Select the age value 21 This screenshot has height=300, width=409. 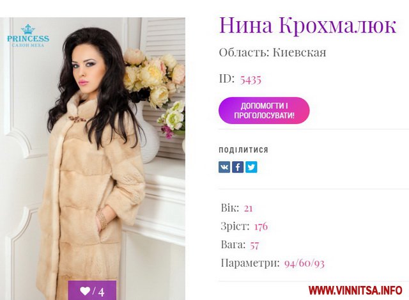point(249,209)
